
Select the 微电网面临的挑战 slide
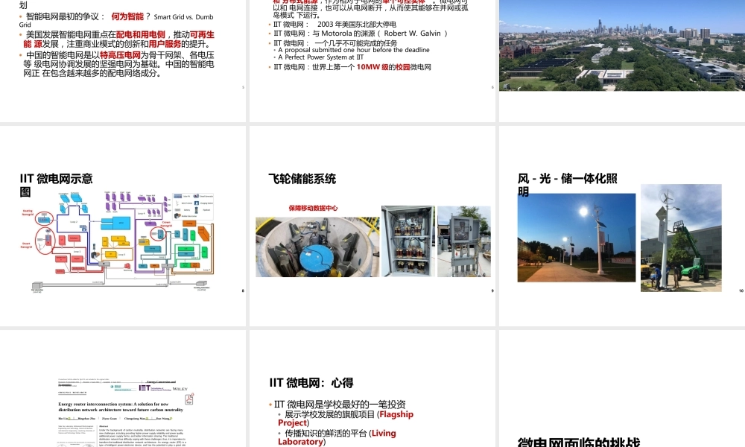click(622, 389)
